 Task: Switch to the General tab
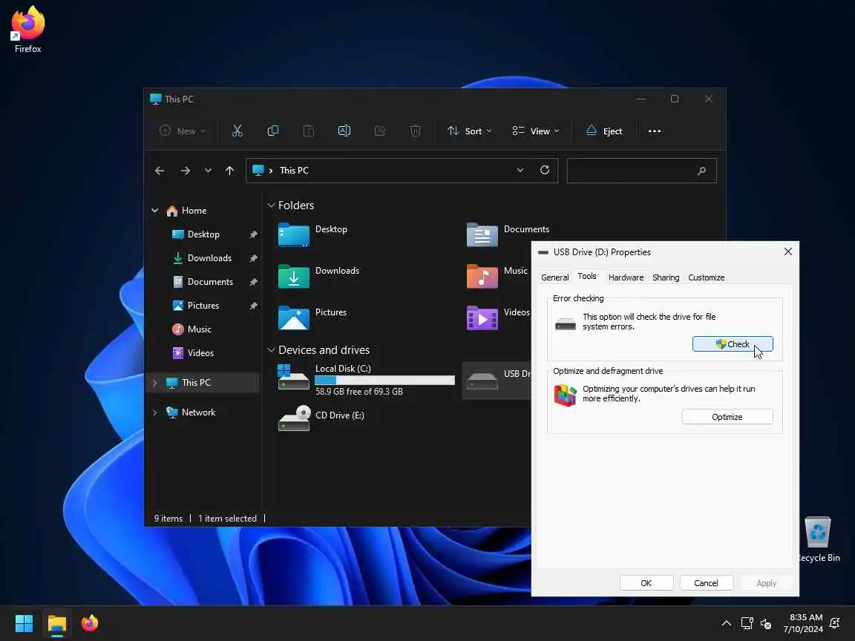[554, 277]
